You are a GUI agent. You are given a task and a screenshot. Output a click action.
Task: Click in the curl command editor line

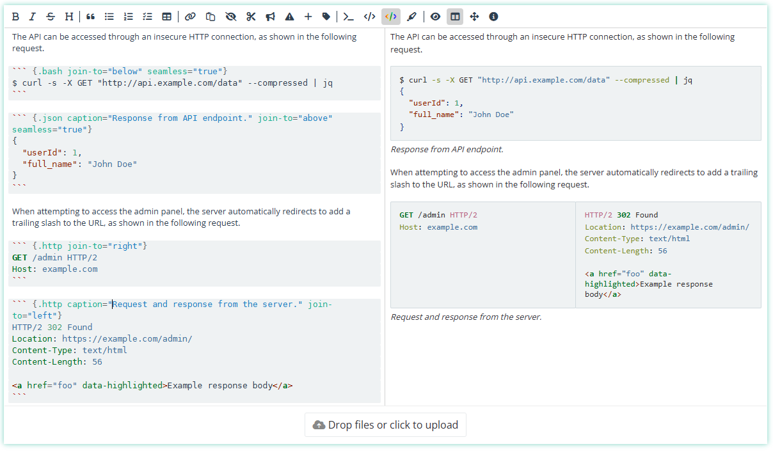pyautogui.click(x=173, y=83)
